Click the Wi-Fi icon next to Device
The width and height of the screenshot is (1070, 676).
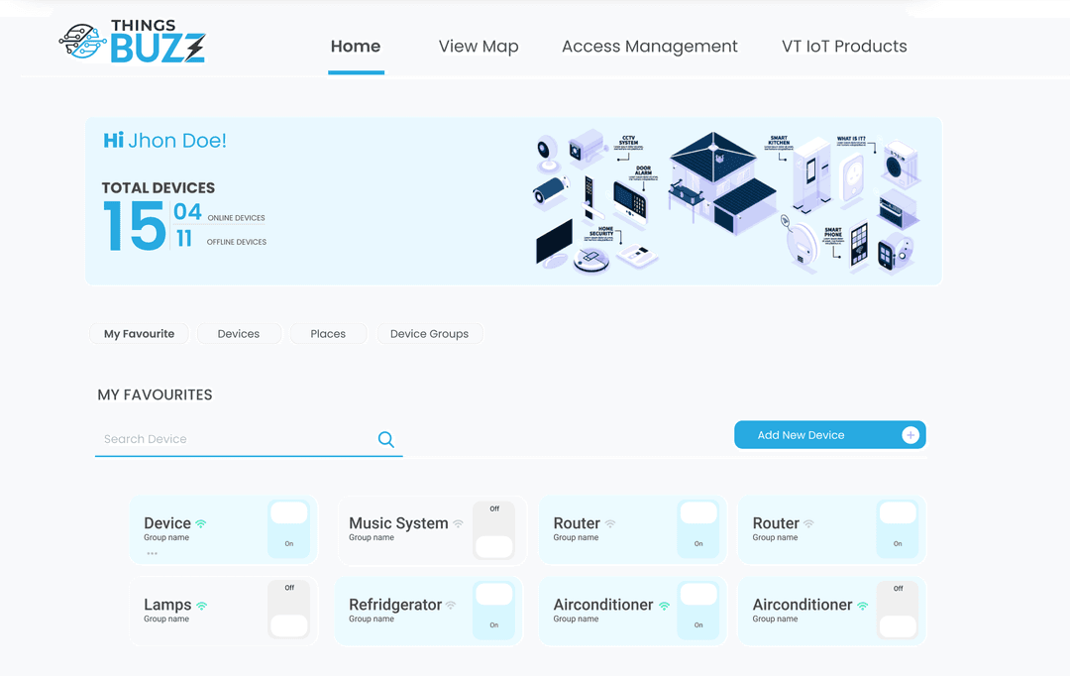pyautogui.click(x=201, y=523)
